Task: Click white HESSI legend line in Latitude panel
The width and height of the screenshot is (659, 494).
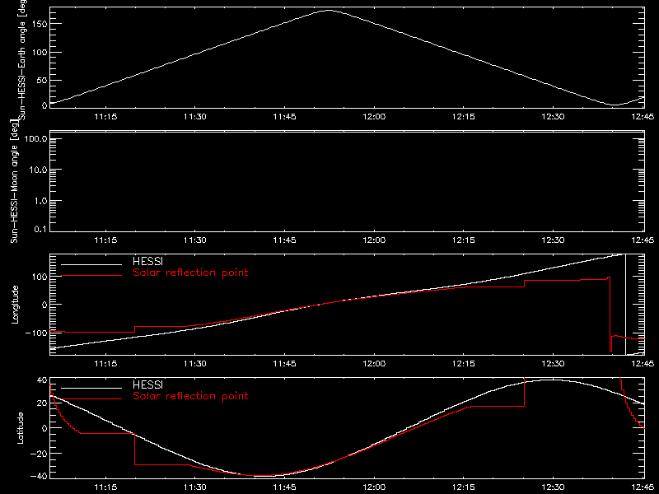Action: point(91,388)
